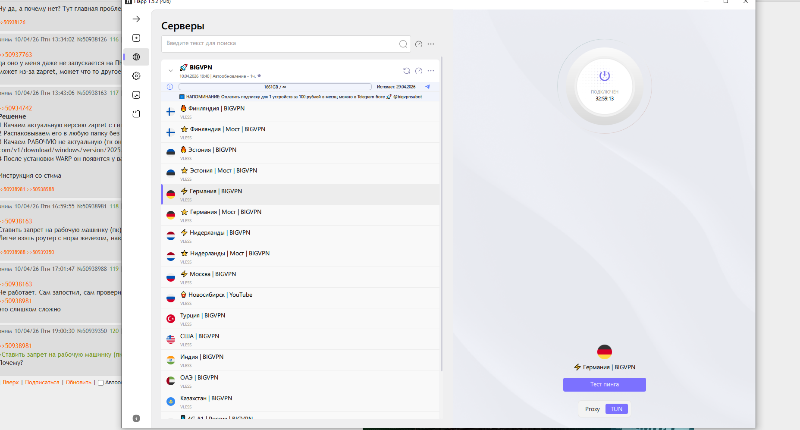Select server Германия | BIGVPN in list
Screen dimensions: 800x430
pos(301,195)
